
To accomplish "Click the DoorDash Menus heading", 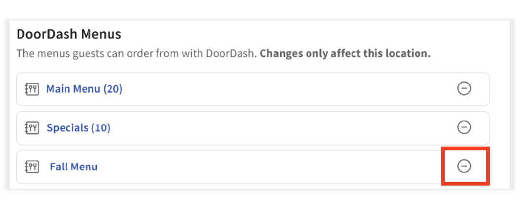I will tap(68, 34).
